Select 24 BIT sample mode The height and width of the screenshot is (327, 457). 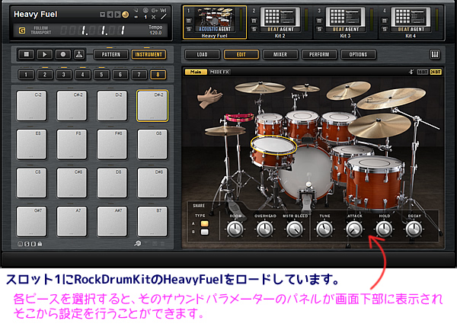(x=436, y=72)
